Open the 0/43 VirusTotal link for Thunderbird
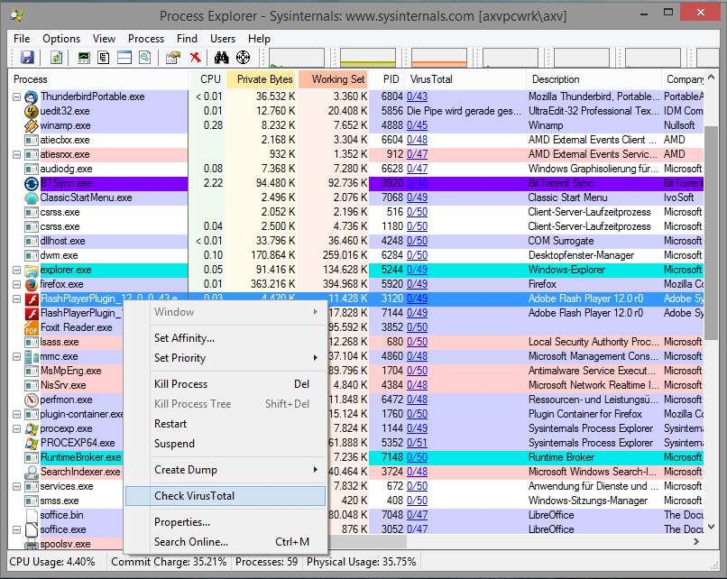Image resolution: width=727 pixels, height=579 pixels. click(417, 96)
